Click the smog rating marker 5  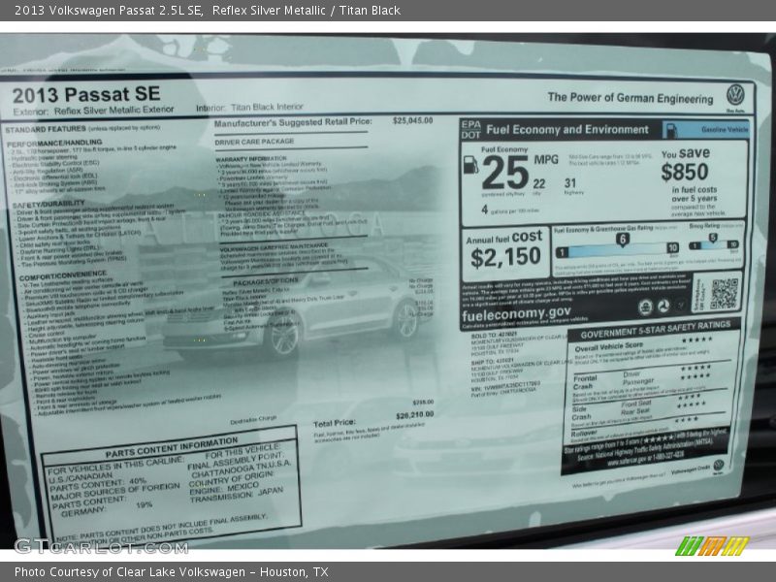[x=713, y=239]
